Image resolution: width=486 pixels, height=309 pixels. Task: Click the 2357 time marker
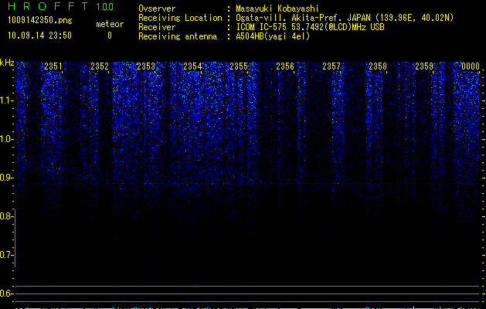coord(331,66)
